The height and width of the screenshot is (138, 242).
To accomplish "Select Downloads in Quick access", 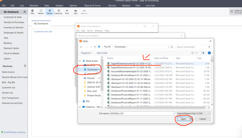I will (92, 70).
